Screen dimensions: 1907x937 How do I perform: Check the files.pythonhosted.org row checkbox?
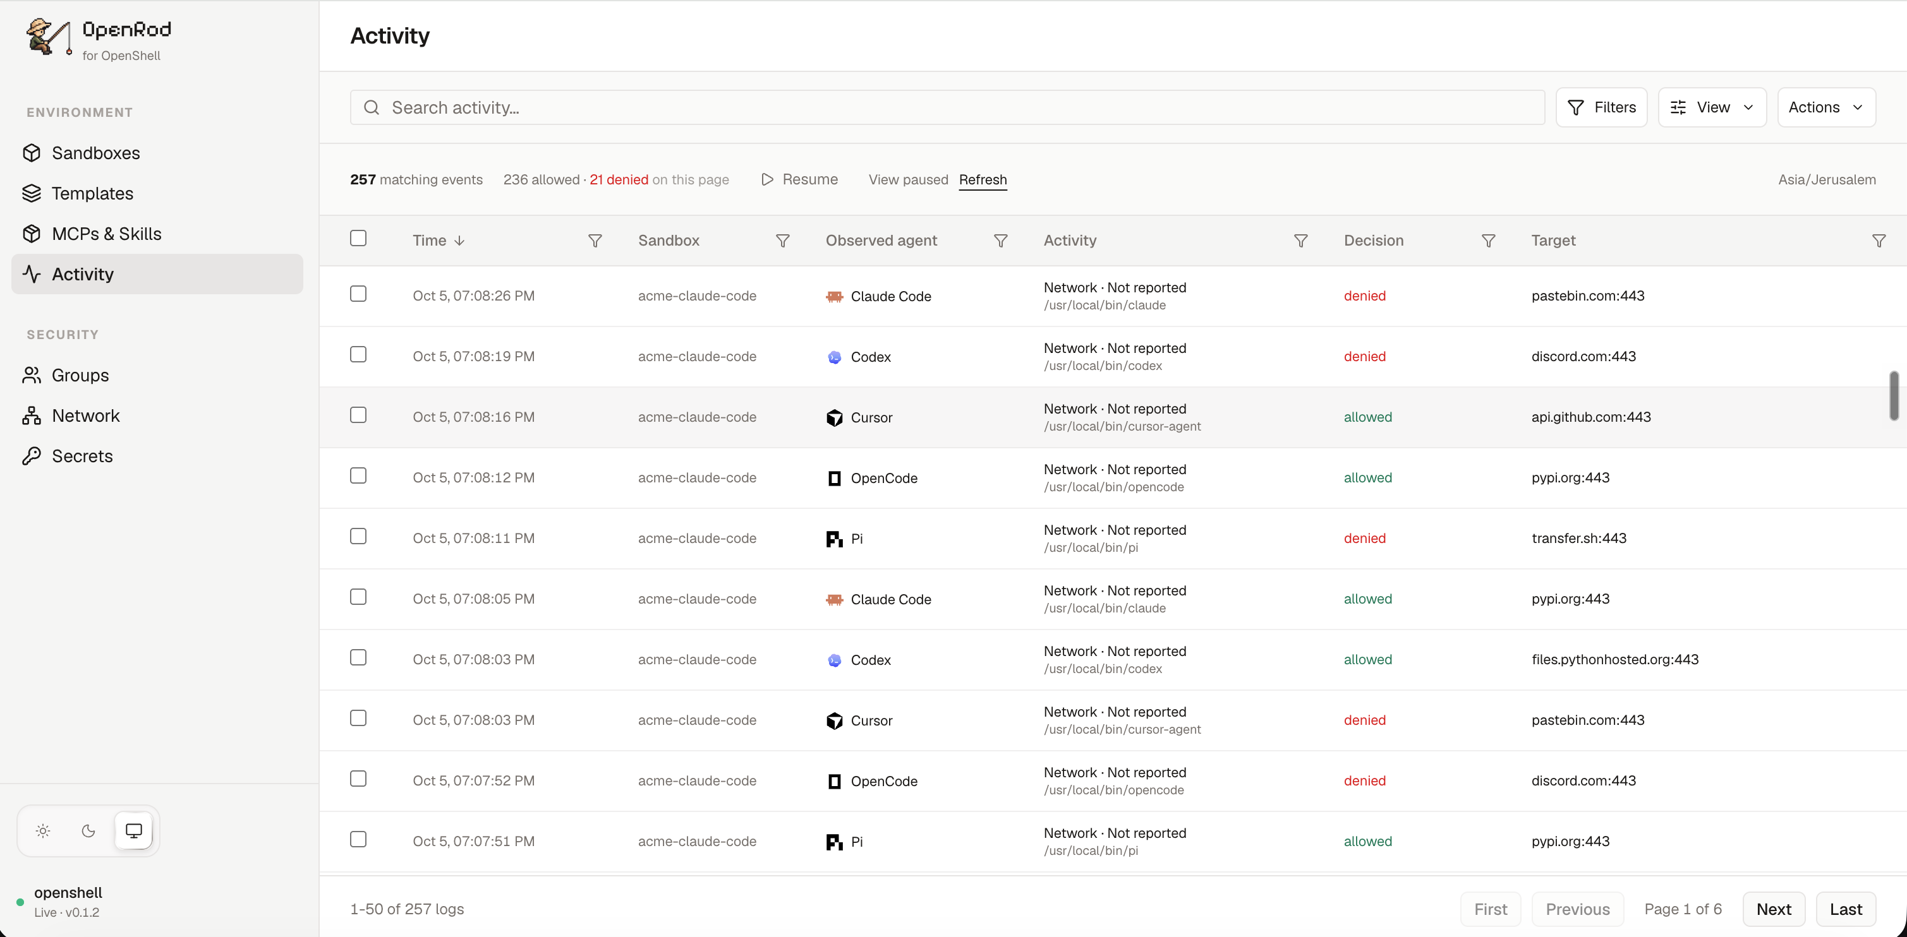pyautogui.click(x=358, y=657)
